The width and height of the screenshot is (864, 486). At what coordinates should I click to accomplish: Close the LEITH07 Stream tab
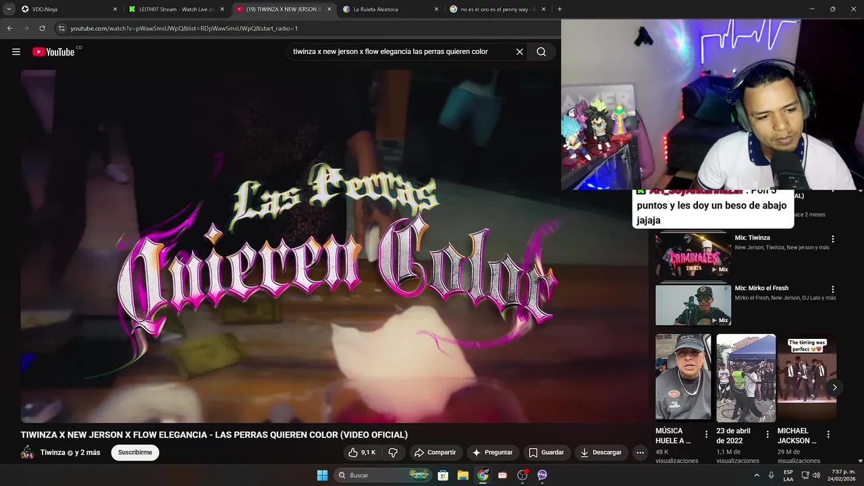(222, 9)
